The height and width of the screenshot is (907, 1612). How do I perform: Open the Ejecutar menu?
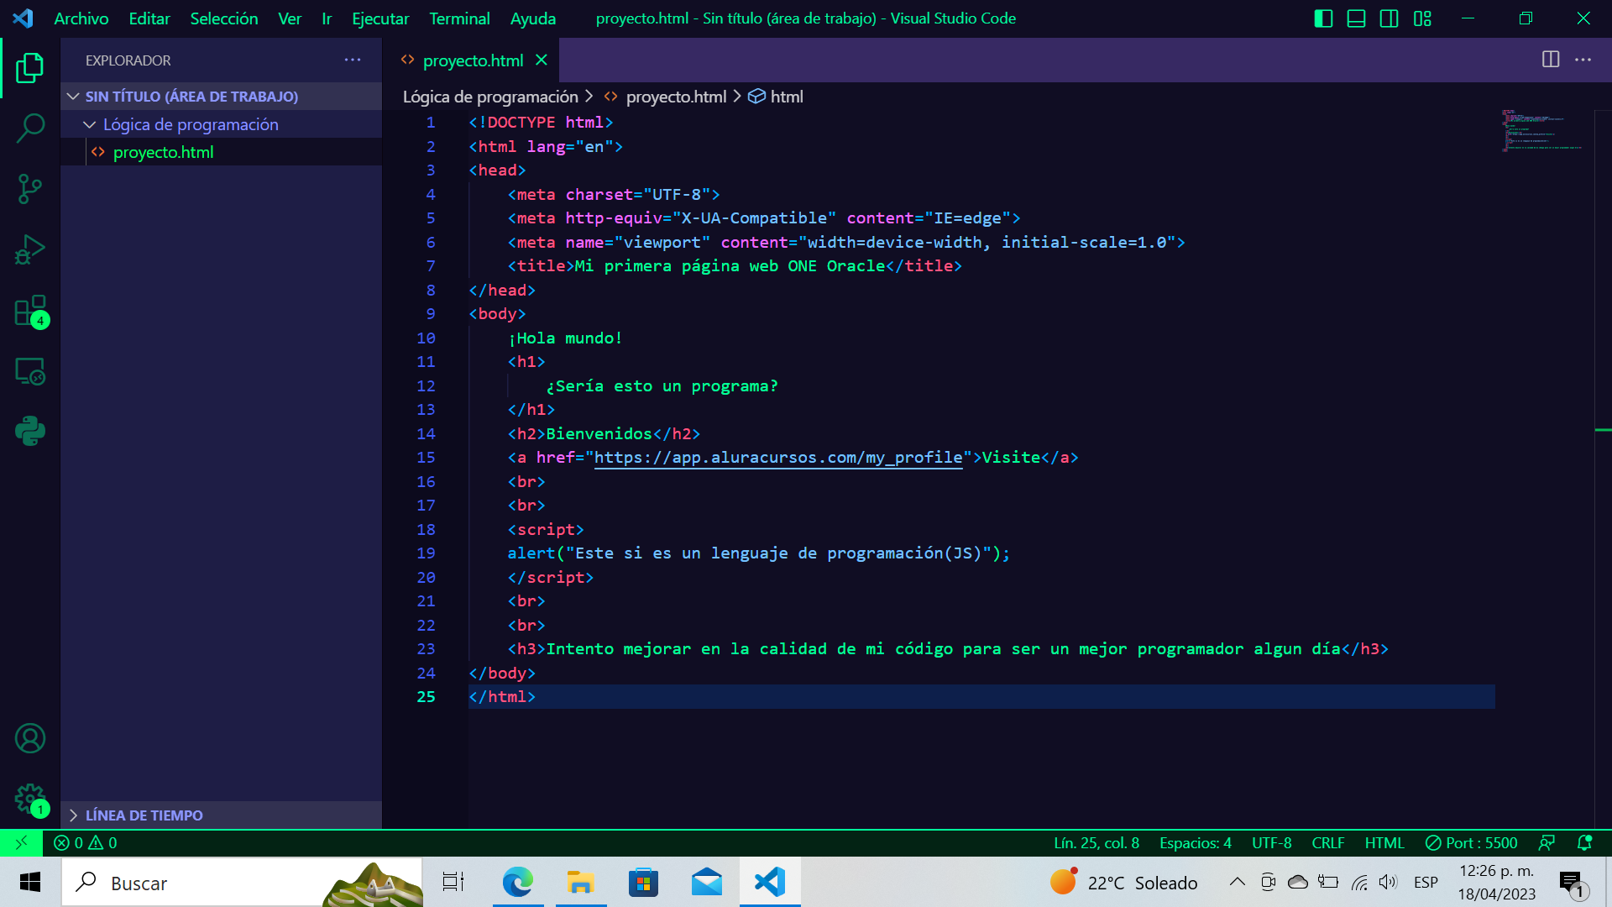pos(380,18)
